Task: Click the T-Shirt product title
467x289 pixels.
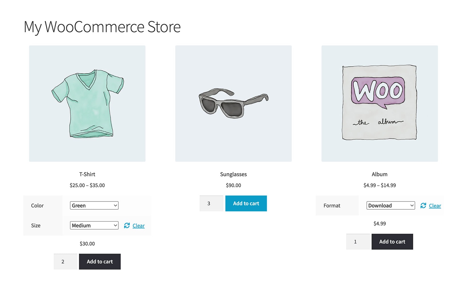Action: (x=87, y=174)
